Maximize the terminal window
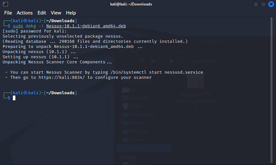276x165 pixels. pos(262,4)
